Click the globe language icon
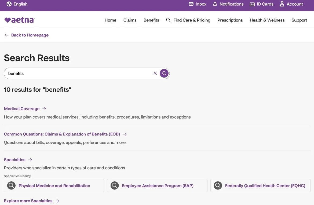 coord(9,4)
